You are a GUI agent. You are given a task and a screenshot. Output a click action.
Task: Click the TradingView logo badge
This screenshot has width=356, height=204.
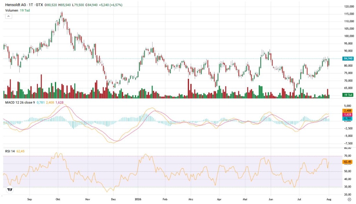10,189
